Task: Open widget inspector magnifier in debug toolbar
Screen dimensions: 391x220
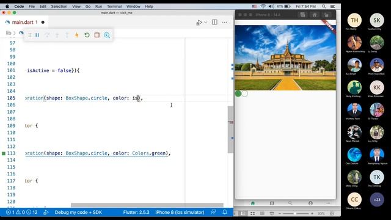Action: 107,35
